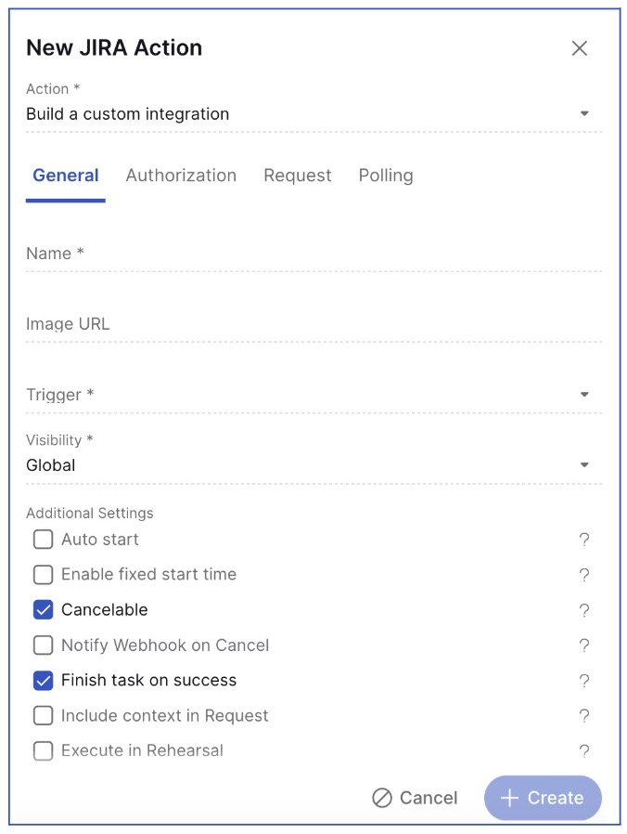Open help for Include context in Request

click(x=584, y=716)
